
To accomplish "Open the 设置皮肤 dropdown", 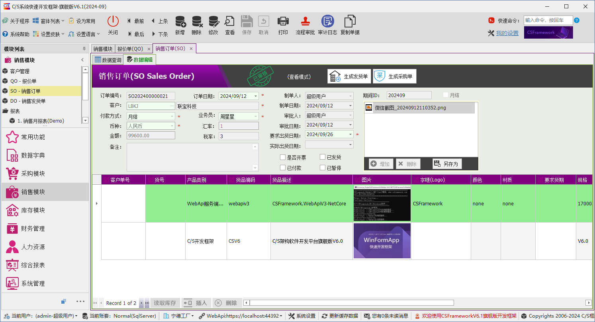I will [x=49, y=34].
